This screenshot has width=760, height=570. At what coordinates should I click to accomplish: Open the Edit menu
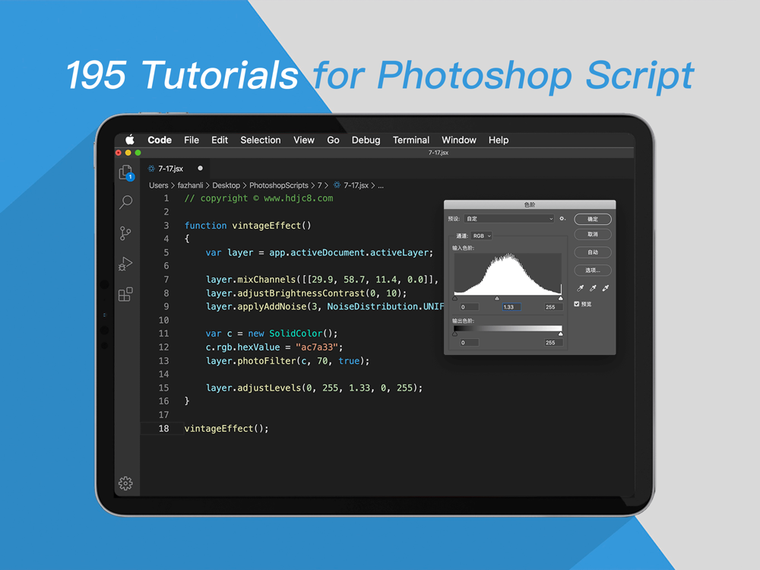[220, 140]
